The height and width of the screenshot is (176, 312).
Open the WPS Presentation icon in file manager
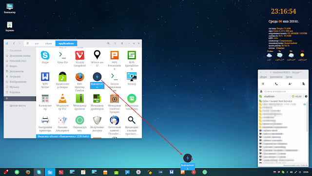[x=115, y=55]
